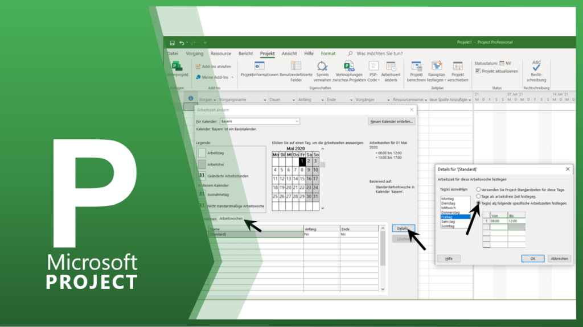Open Benutzerdefinierte Felder icon
This screenshot has width=583, height=327.
point(296,66)
